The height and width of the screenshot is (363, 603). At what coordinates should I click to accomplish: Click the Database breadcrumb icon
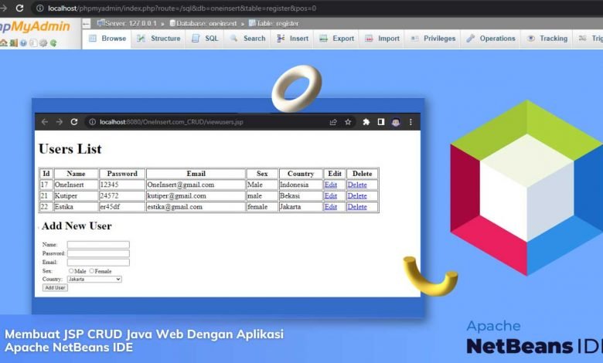(172, 23)
